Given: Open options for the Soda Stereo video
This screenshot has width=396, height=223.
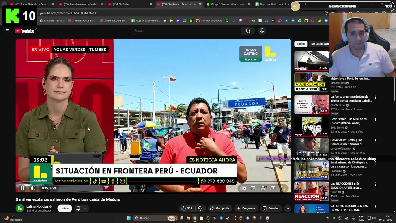Looking at the screenshot, I should (x=376, y=120).
